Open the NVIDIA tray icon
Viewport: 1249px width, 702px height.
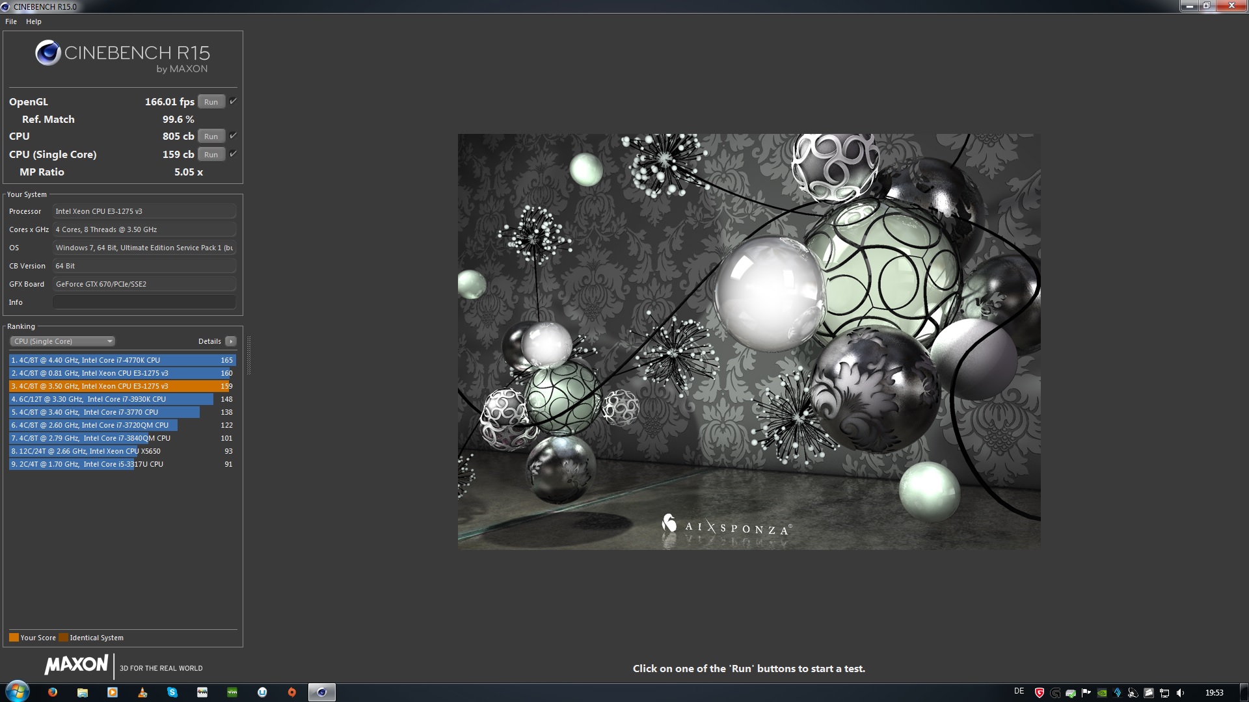(x=1102, y=693)
